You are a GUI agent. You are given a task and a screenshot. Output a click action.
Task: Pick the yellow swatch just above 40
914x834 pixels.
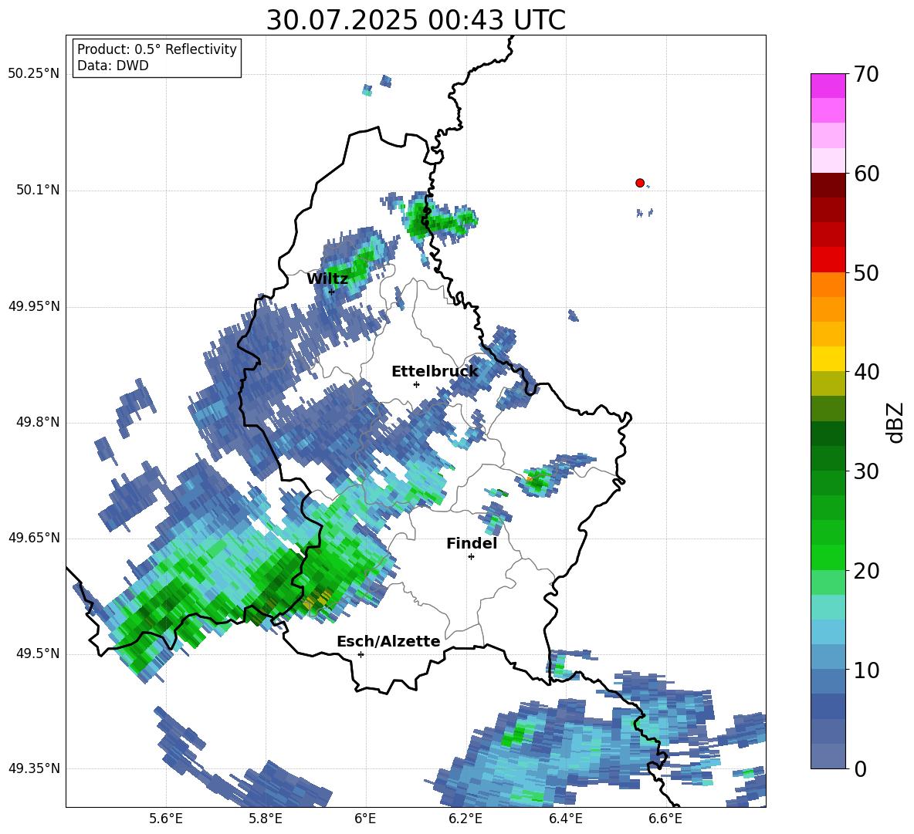click(828, 359)
